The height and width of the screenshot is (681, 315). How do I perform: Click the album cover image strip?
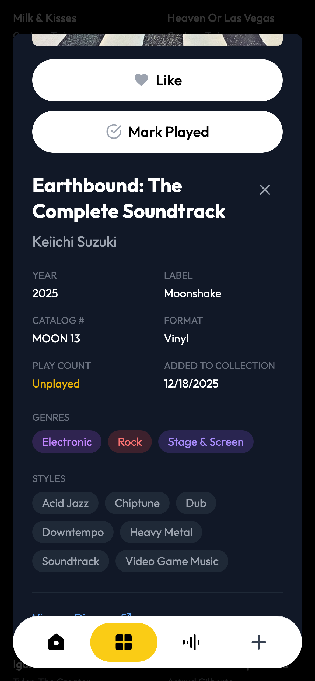tap(157, 40)
